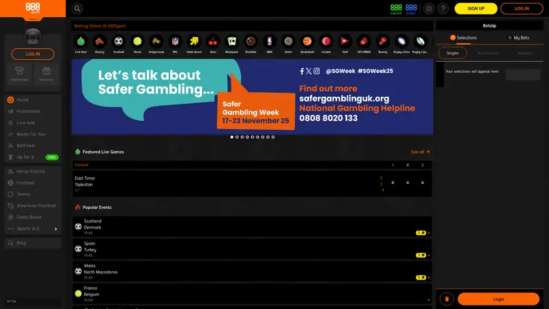
Task: Click the 888sport logo
Action: click(x=33, y=8)
